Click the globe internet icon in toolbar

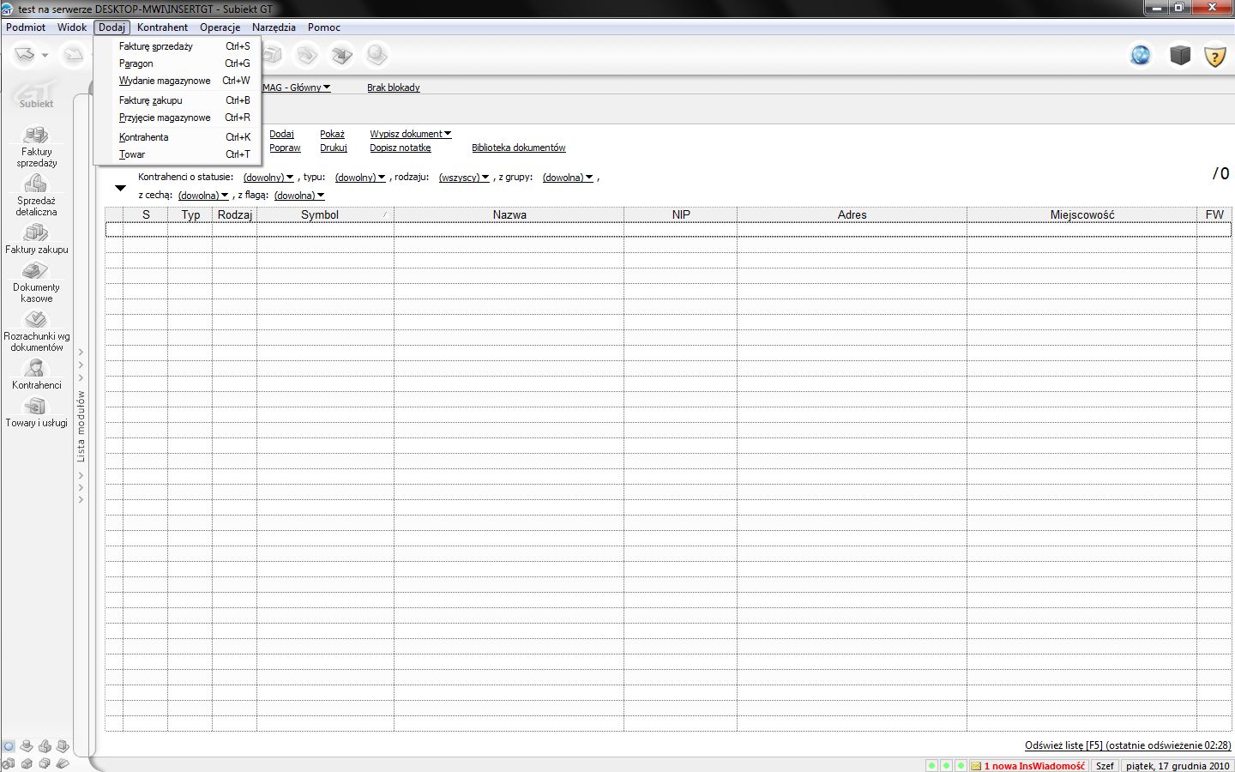1141,56
